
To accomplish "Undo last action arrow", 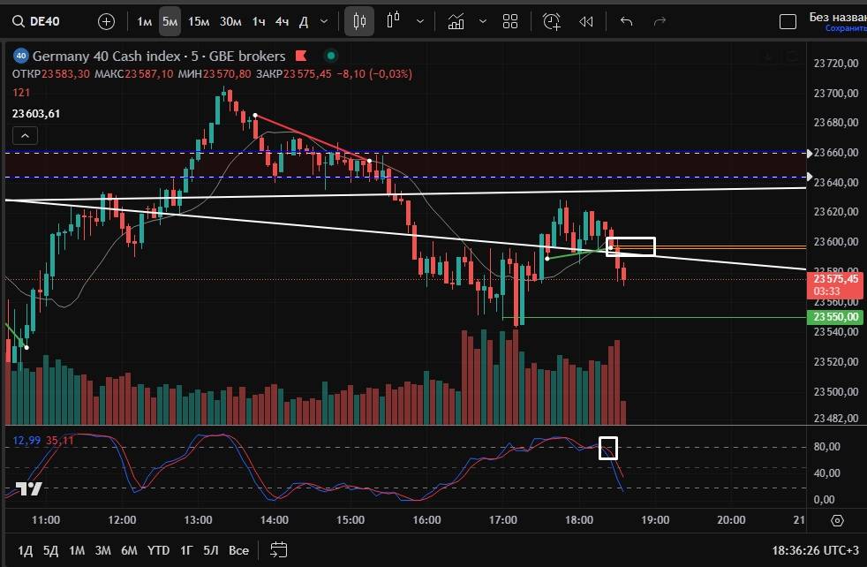I will coord(627,21).
